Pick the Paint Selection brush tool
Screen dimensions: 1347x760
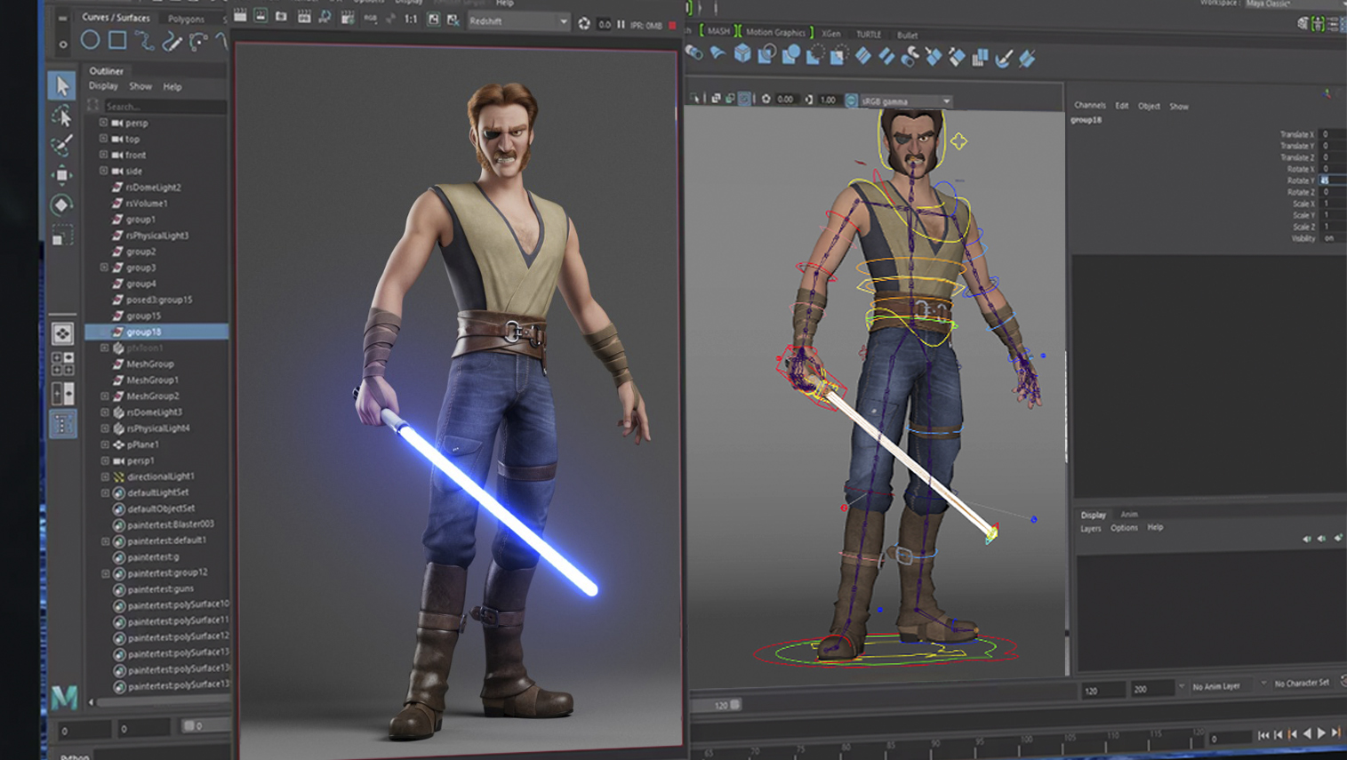(62, 145)
